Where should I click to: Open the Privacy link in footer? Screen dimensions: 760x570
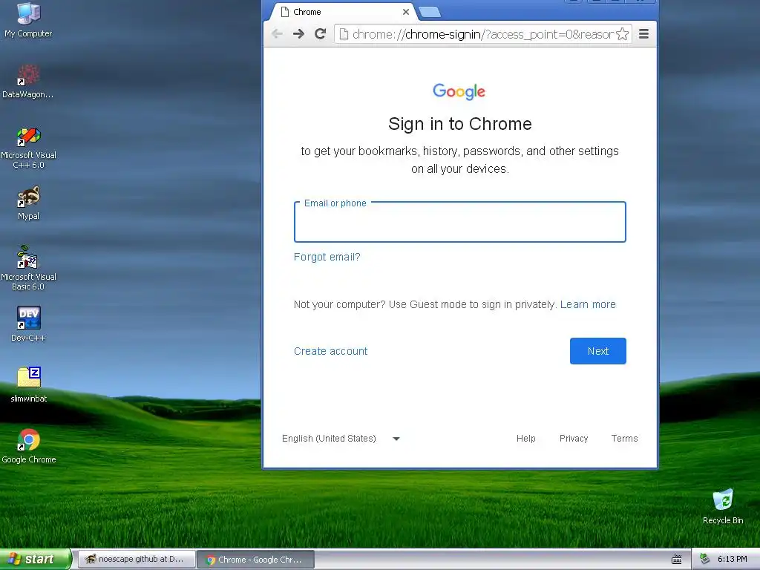[x=574, y=439]
